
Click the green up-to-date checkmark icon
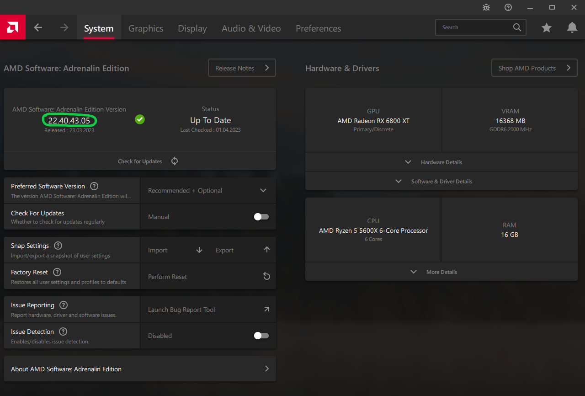coord(140,119)
